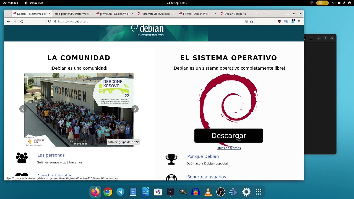Open the network Wi-Fi status in the top bar

tap(334, 3)
